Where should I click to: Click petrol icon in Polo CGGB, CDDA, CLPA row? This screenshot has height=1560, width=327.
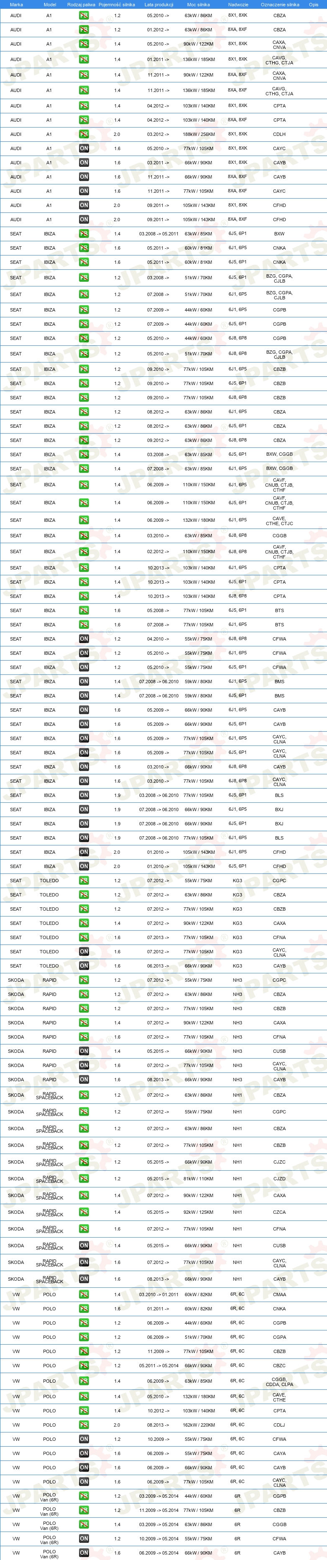(x=84, y=1381)
